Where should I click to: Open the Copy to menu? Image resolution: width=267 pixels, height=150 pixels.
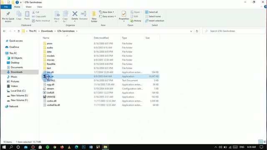click(65, 17)
